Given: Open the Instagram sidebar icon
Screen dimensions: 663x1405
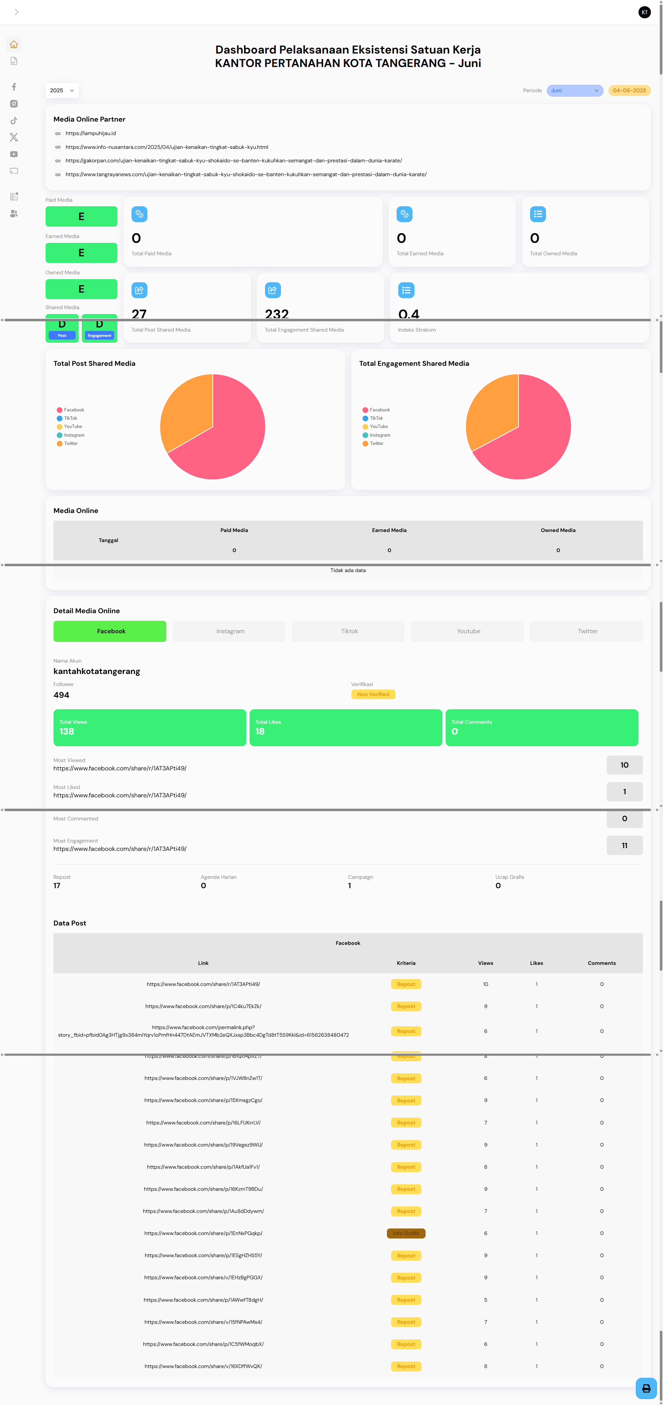Looking at the screenshot, I should coord(14,104).
